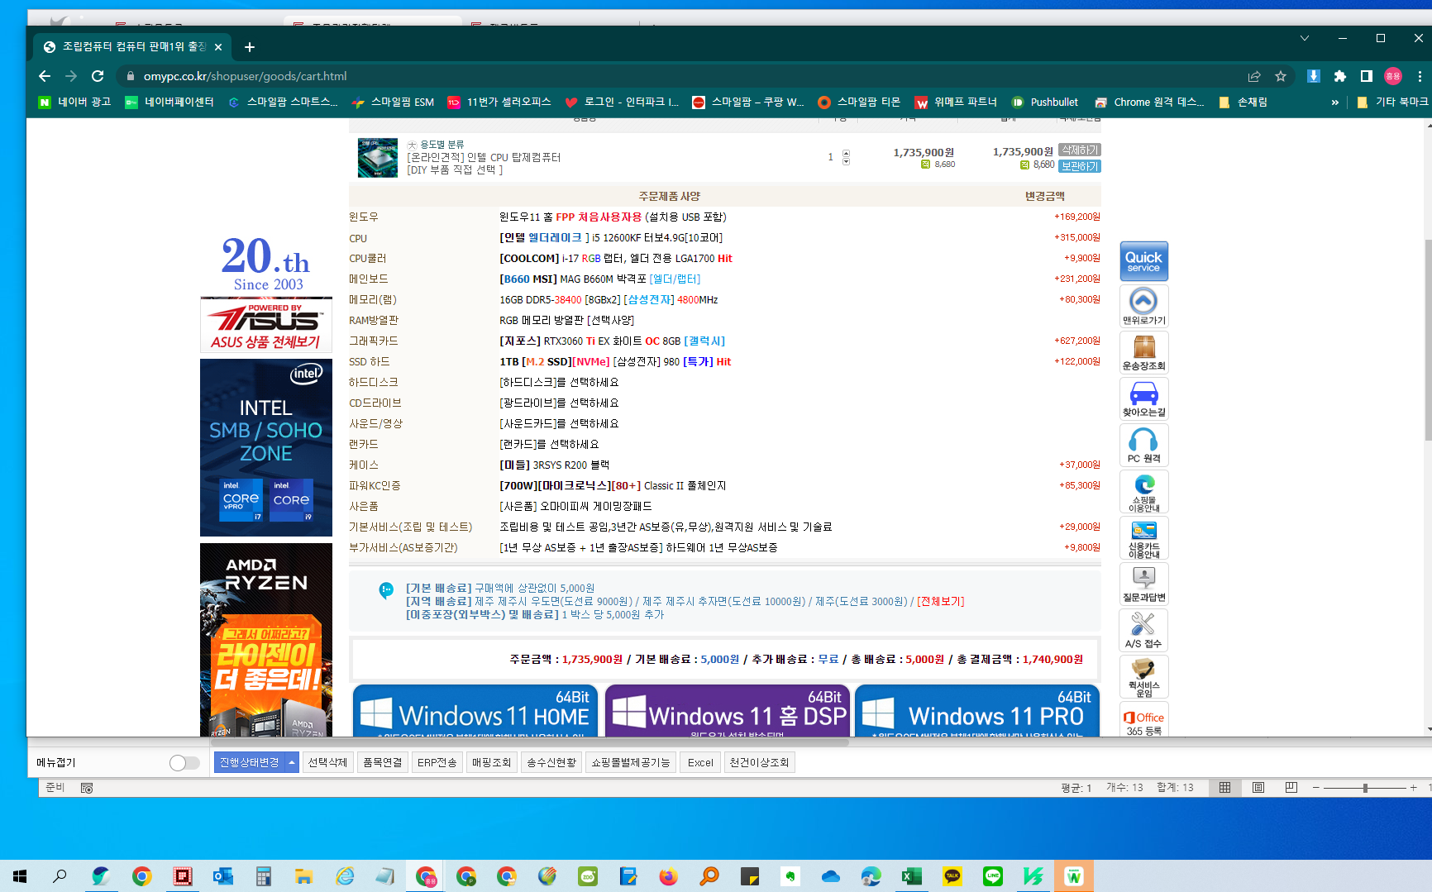Viewport: 1432px width, 892px height.
Task: Click the Excel export button
Action: tap(700, 762)
